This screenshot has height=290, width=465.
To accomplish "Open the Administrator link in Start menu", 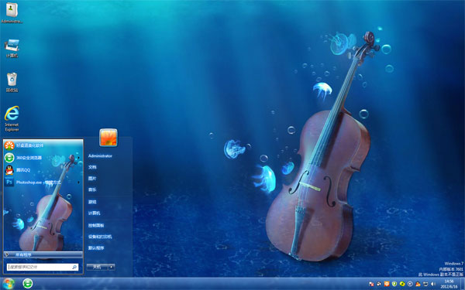I will click(100, 156).
